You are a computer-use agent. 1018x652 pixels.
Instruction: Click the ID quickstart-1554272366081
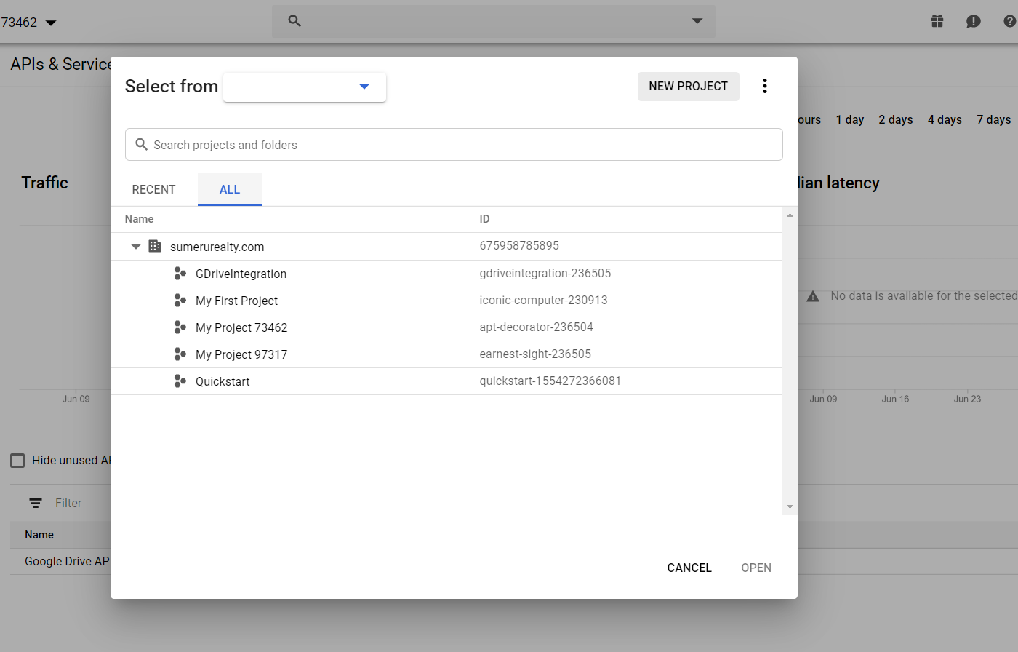(550, 381)
